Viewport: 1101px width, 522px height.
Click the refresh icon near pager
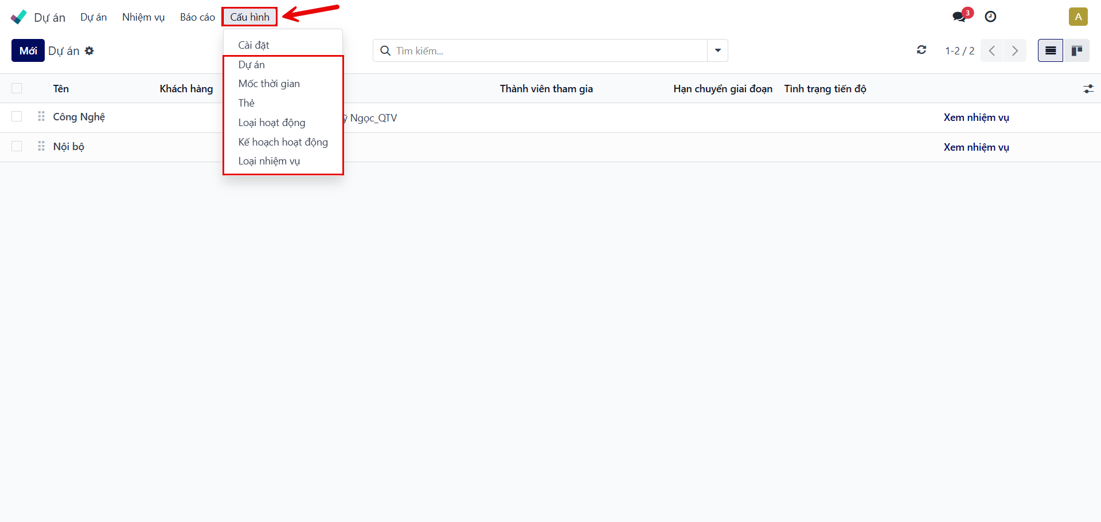point(922,50)
